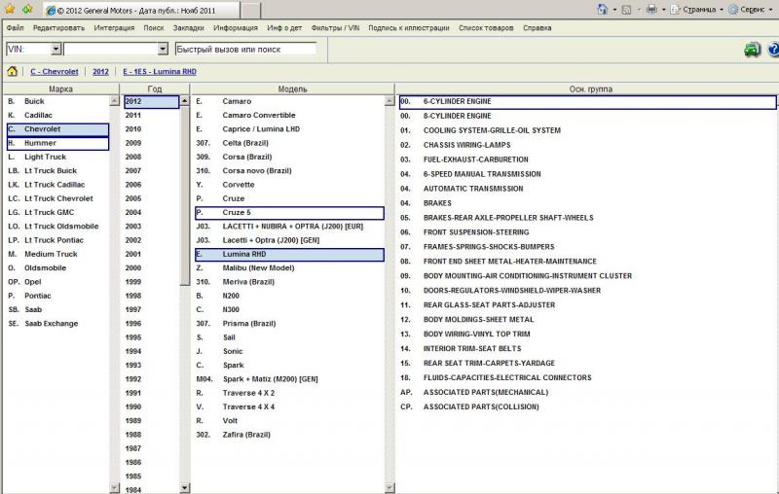
Task: Click the add-to-favorites star with plus icon
Action: tap(25, 9)
